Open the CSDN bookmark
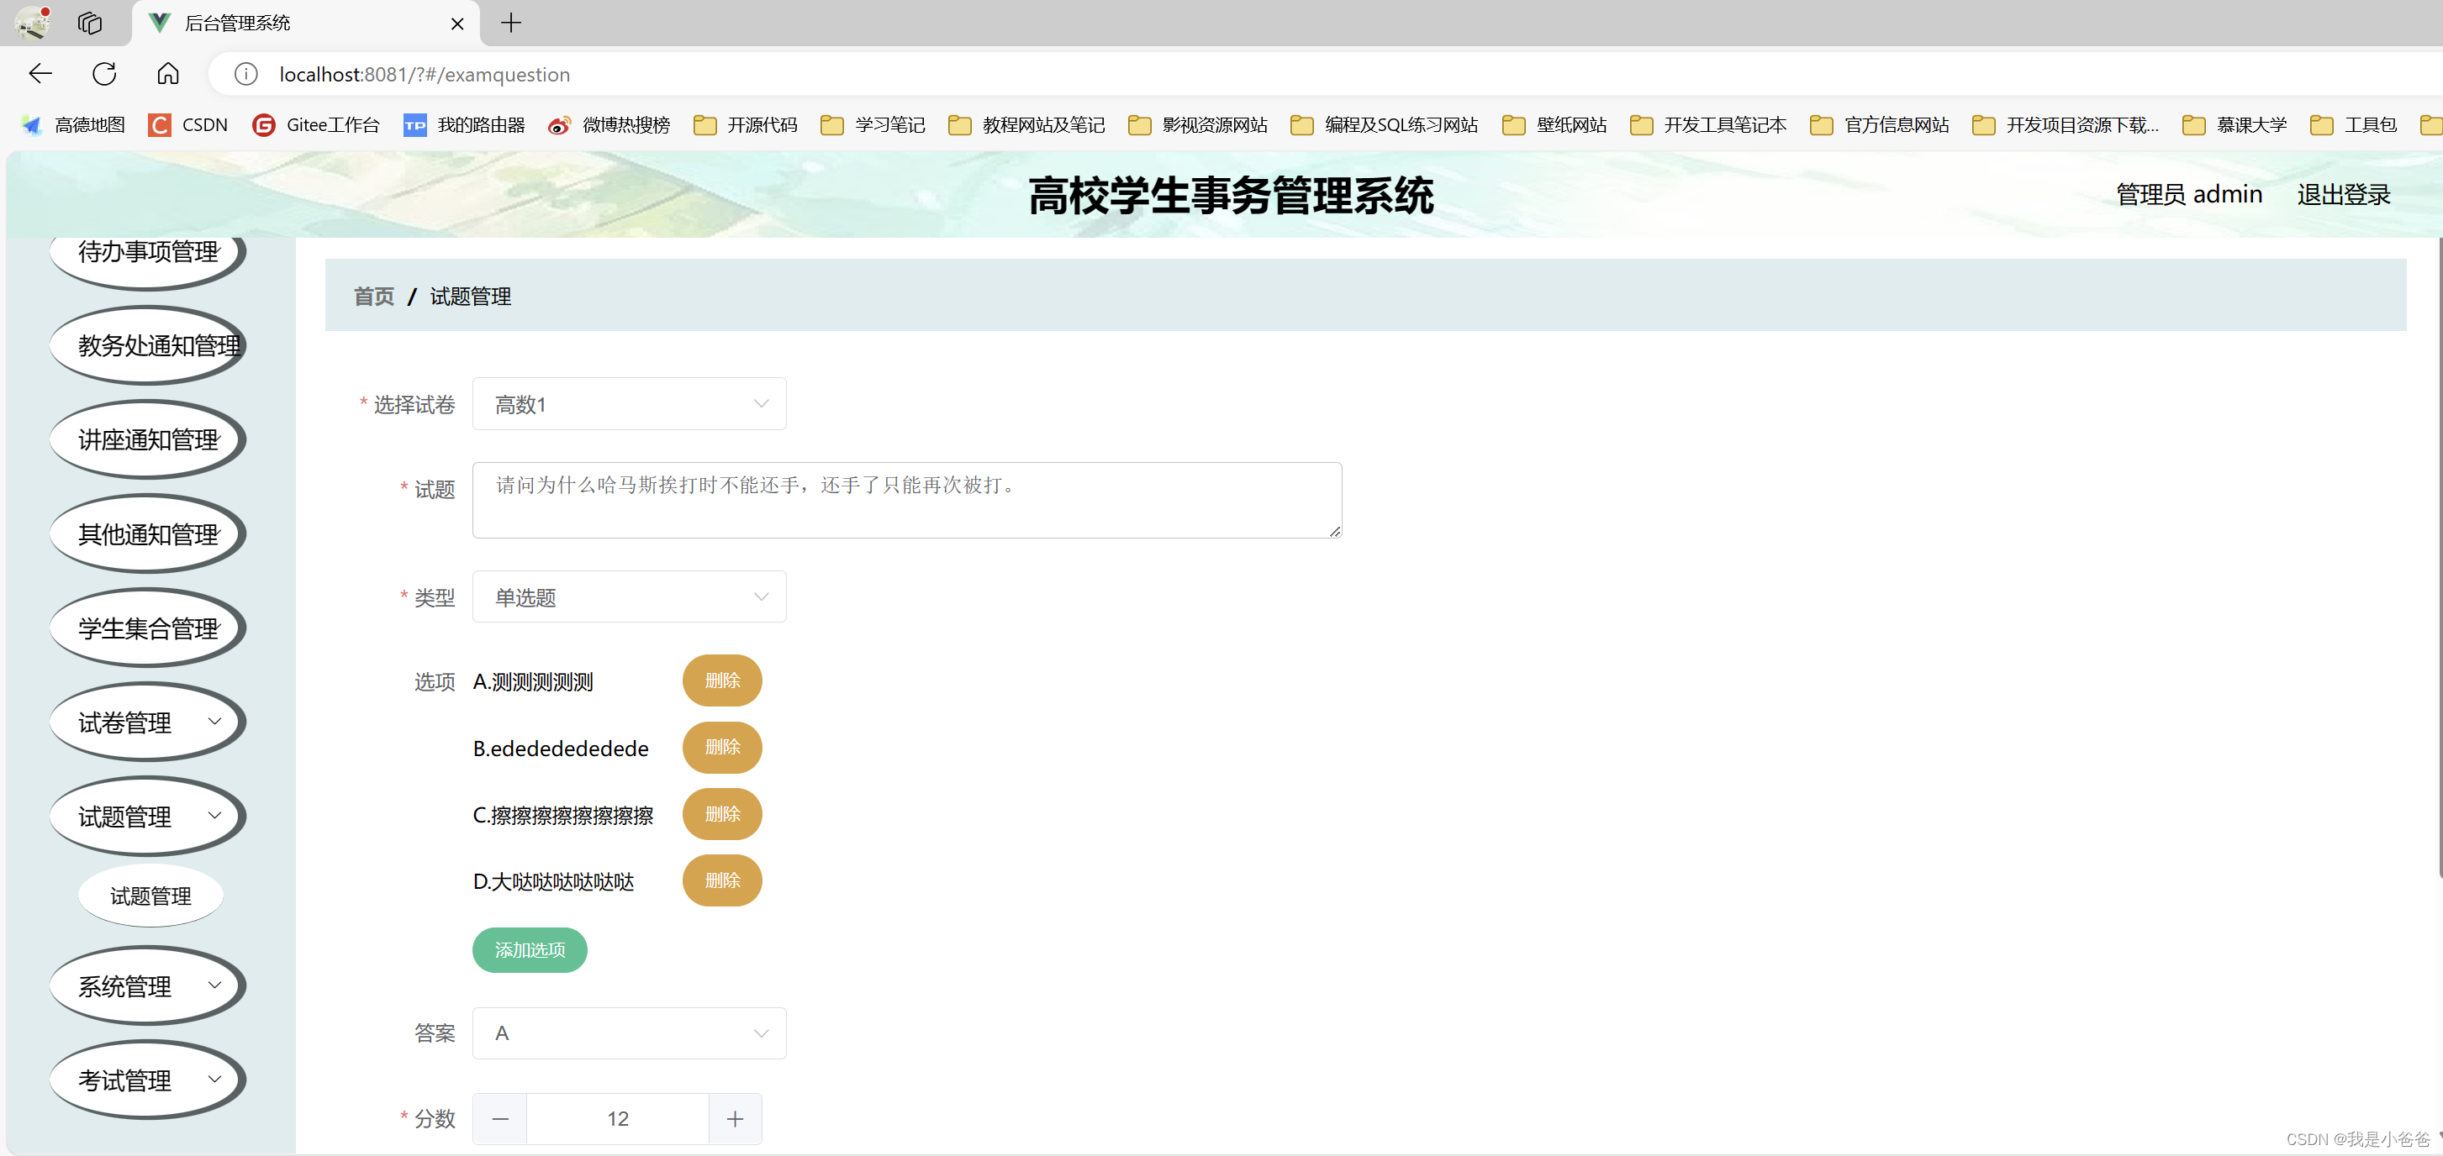Screen dimensions: 2443x1156 [x=187, y=125]
